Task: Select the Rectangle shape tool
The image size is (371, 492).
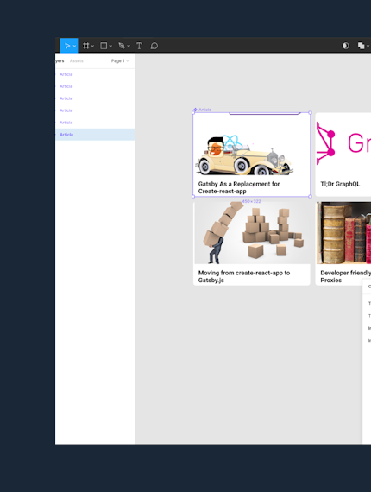Action: pos(104,46)
